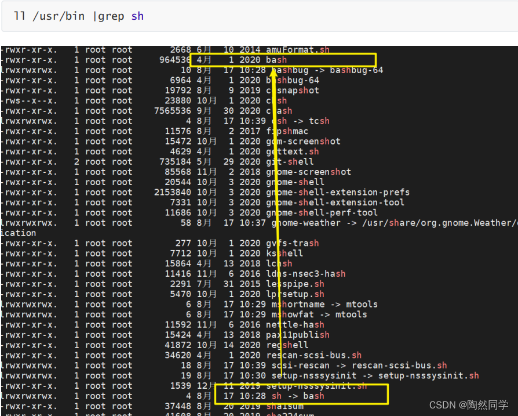Select the ldns-nsec3-hash file name
518x416 pixels.
click(x=306, y=274)
